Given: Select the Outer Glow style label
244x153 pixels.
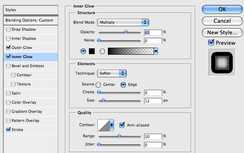Looking at the screenshot, I should tap(22, 48).
